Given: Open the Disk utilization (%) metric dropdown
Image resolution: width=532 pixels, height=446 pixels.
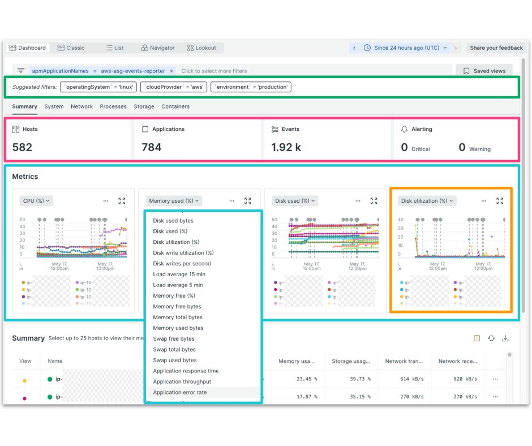Looking at the screenshot, I should [427, 201].
